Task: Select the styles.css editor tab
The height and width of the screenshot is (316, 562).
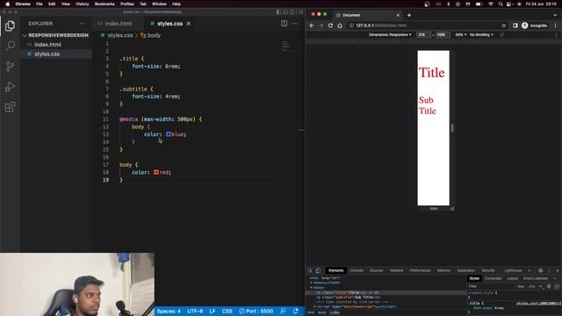Action: (169, 24)
